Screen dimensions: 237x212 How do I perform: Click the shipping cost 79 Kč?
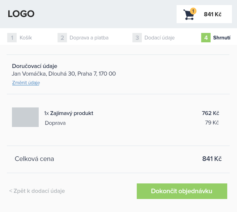(x=212, y=123)
